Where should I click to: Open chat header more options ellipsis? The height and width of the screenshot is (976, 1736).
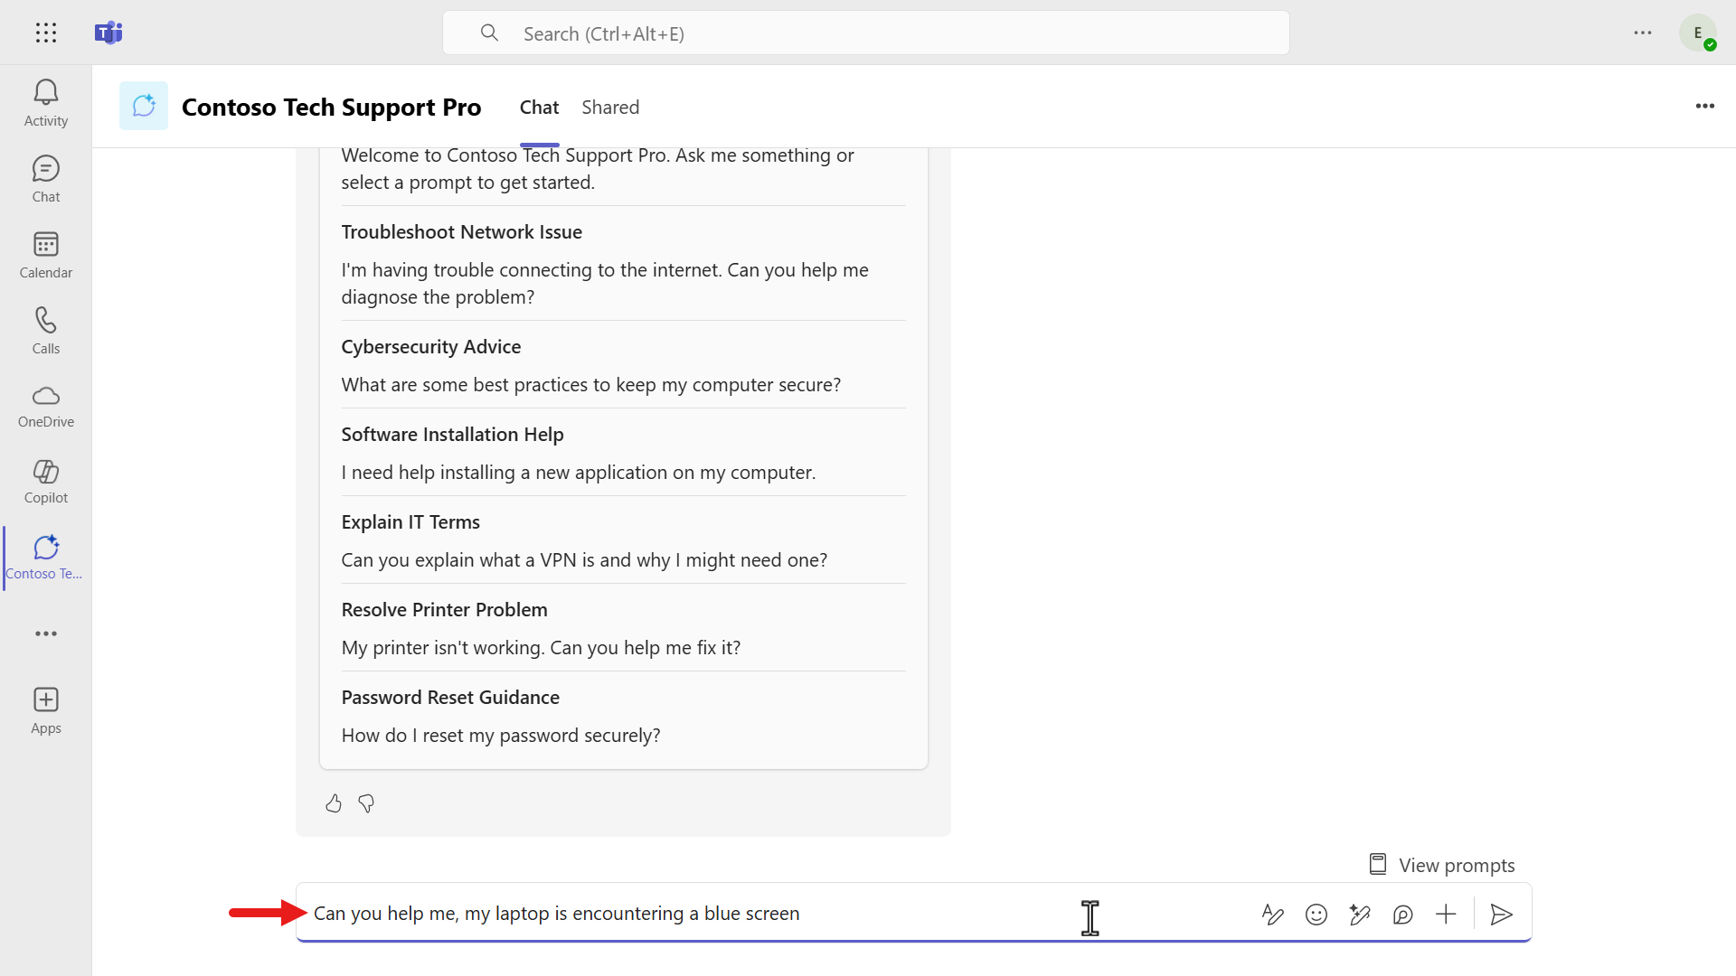click(x=1704, y=107)
